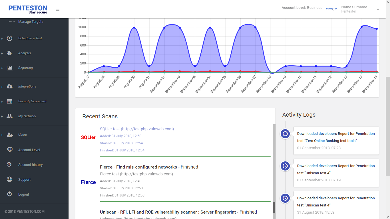Open Manage Targets menu item

coord(31,22)
